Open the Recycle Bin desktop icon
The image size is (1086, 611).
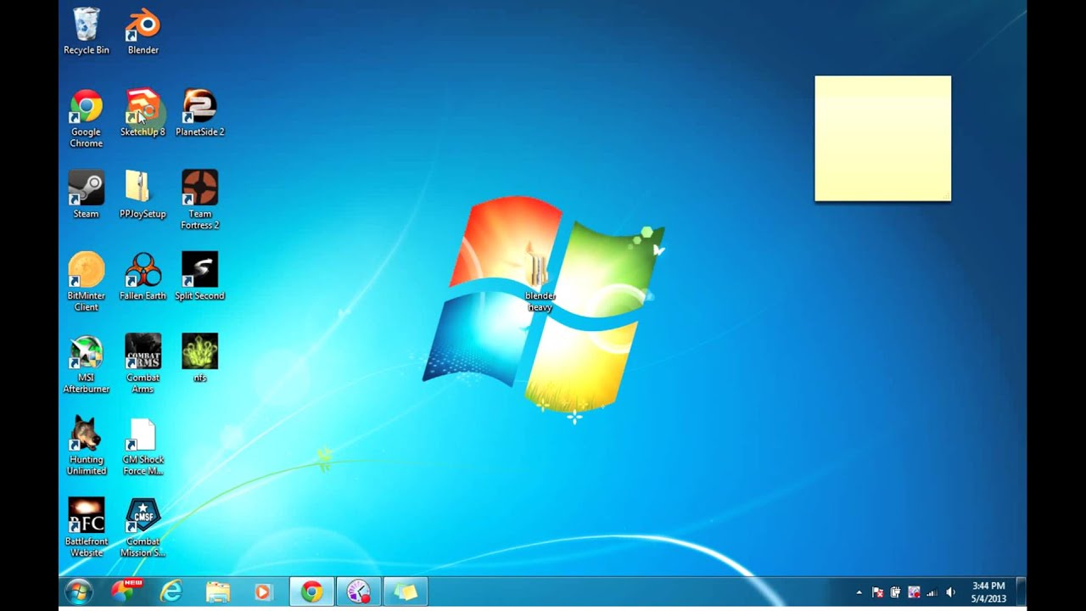[x=86, y=31]
